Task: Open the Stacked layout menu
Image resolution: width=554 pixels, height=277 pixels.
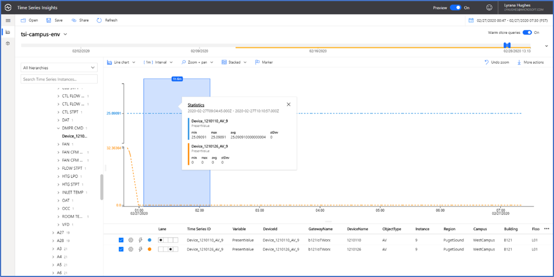Action: 234,63
